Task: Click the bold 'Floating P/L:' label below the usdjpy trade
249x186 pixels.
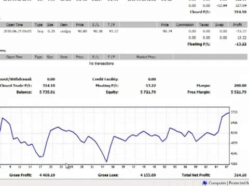Action: [199, 44]
